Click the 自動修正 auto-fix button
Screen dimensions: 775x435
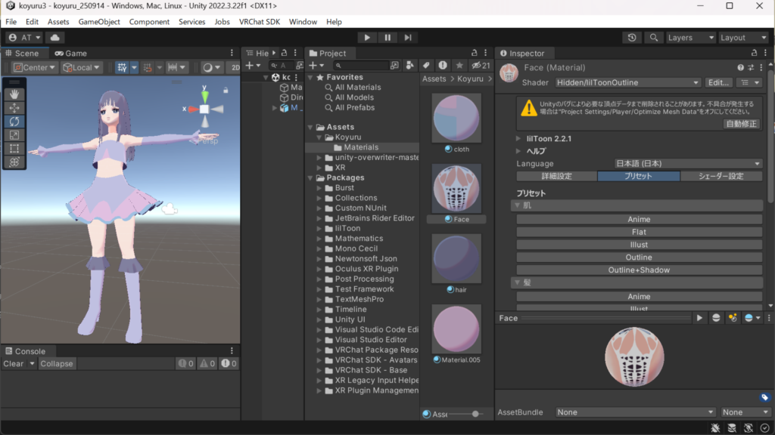[741, 124]
